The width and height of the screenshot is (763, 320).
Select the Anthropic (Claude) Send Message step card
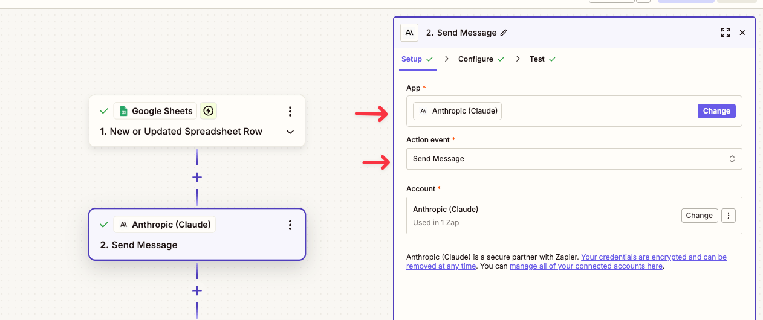point(197,234)
